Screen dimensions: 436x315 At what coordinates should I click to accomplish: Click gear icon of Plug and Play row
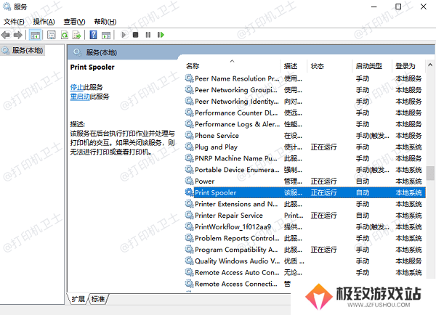point(190,147)
